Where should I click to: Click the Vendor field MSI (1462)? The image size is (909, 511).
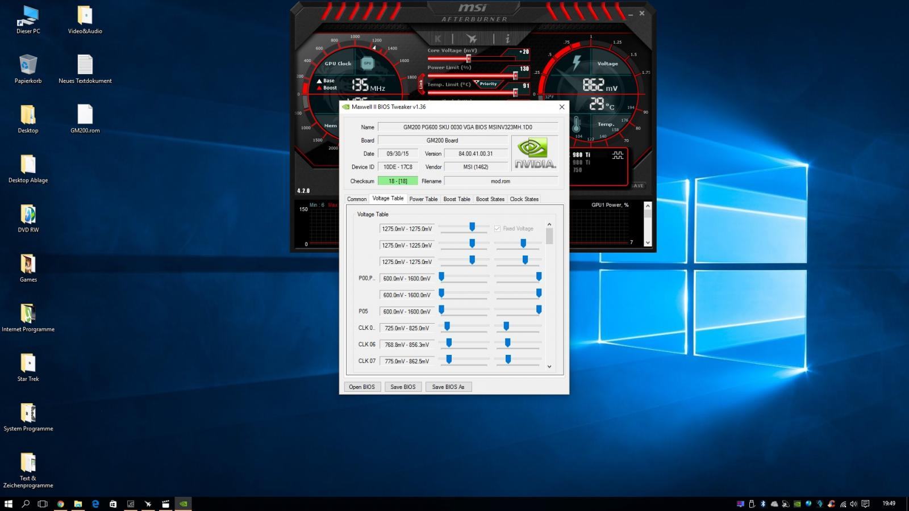pos(476,167)
